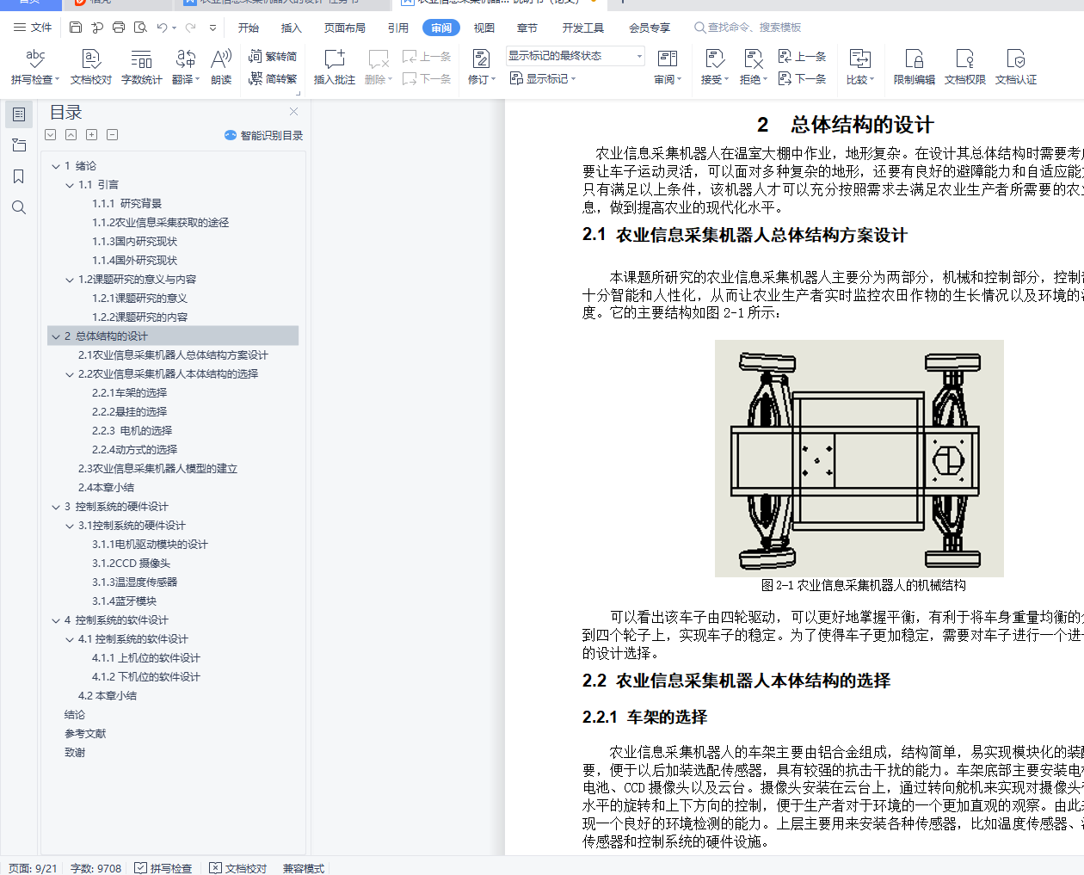The width and height of the screenshot is (1084, 875).
Task: Select the robot mechanical structure figure
Action: click(859, 459)
